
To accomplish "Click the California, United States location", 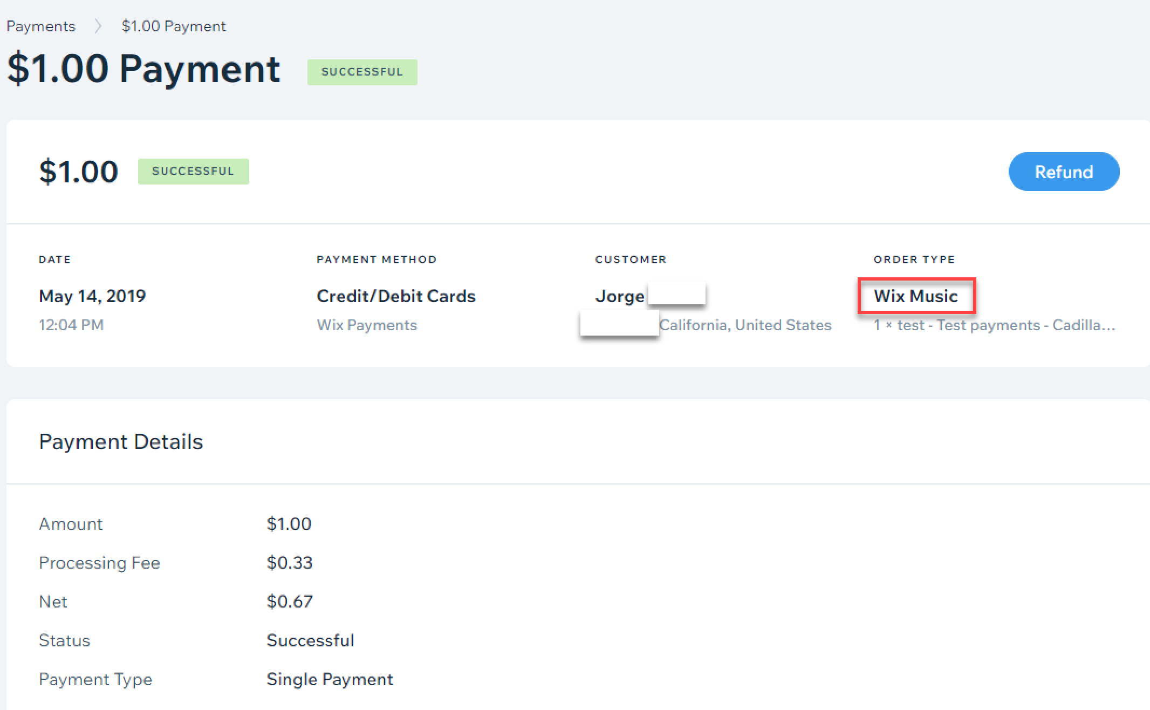I will pyautogui.click(x=745, y=325).
